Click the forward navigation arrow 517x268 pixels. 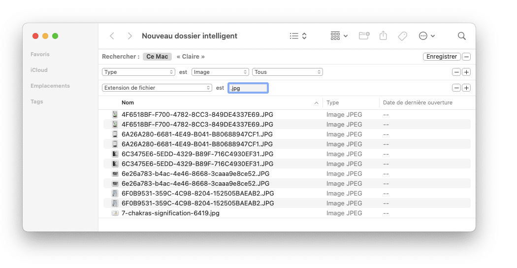point(129,36)
